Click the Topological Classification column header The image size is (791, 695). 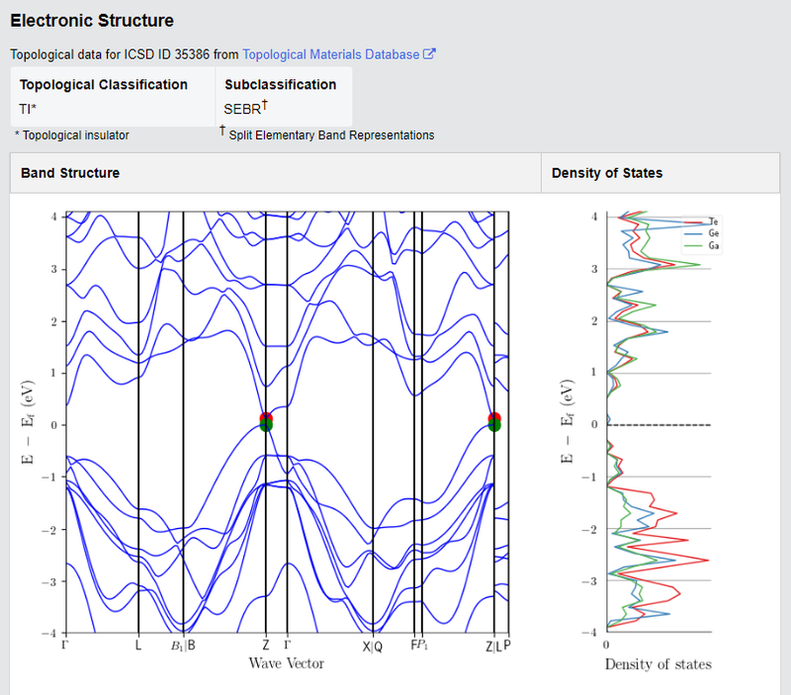[x=103, y=85]
